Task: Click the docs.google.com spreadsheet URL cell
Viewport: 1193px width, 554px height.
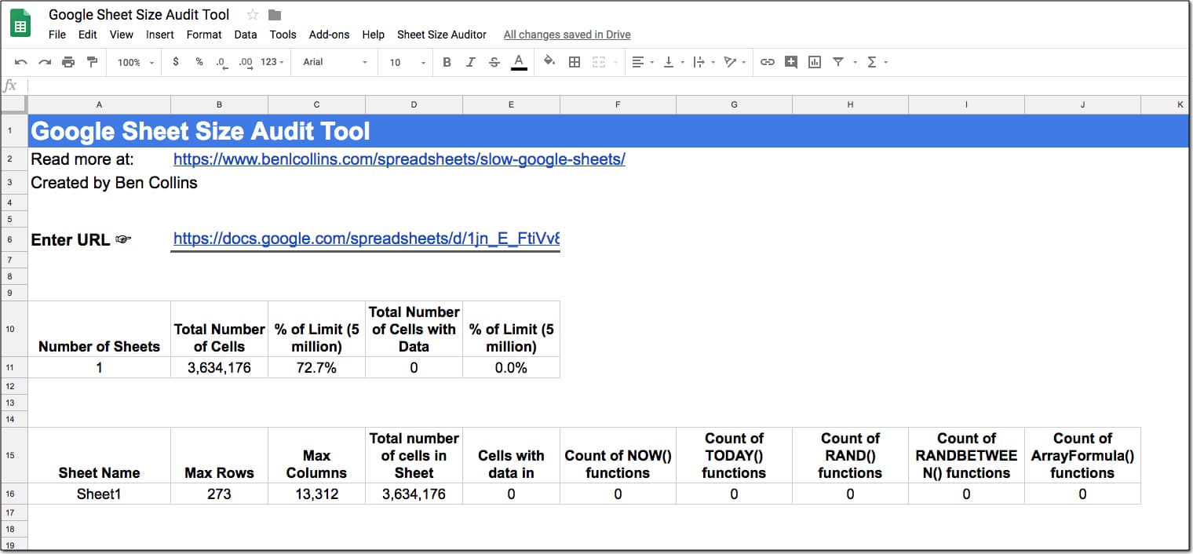Action: pyautogui.click(x=367, y=239)
